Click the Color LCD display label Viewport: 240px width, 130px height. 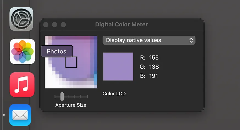click(114, 94)
